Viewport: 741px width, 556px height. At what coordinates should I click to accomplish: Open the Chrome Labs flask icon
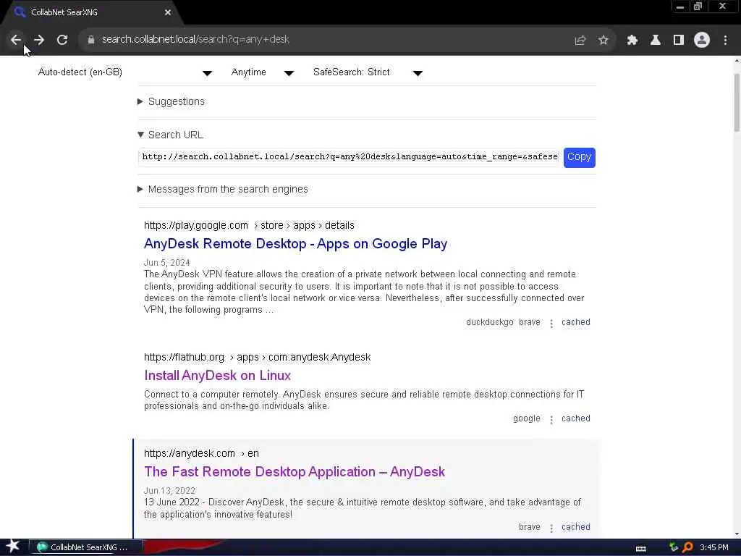click(x=655, y=41)
